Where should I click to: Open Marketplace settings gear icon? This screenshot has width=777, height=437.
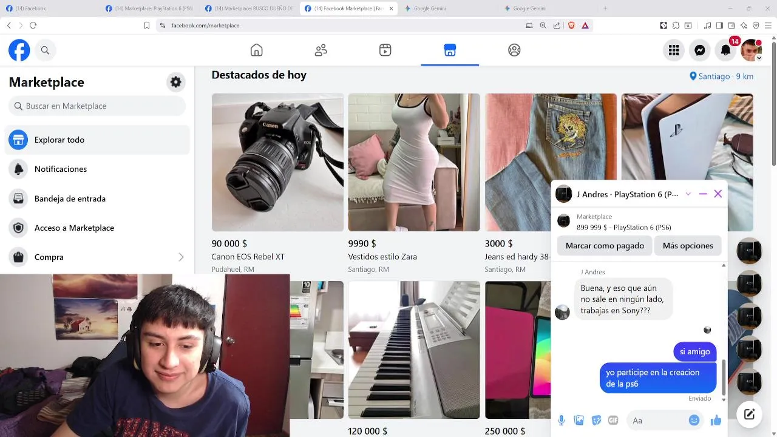pos(176,82)
